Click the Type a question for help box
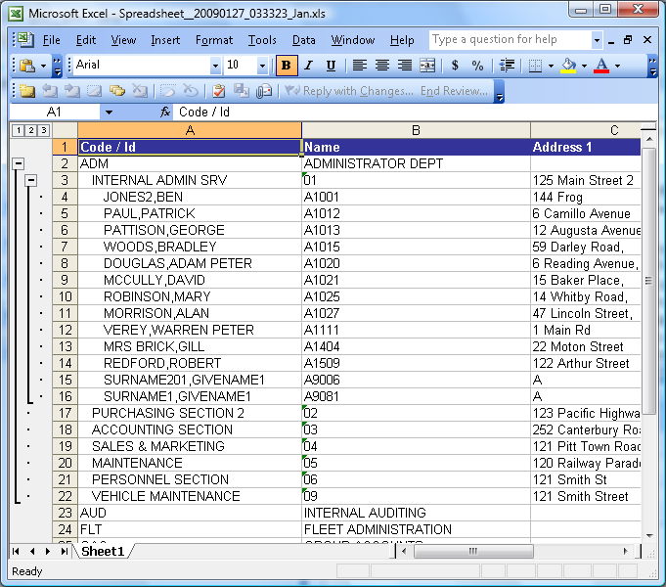Screen dimensions: 666x587 click(510, 40)
